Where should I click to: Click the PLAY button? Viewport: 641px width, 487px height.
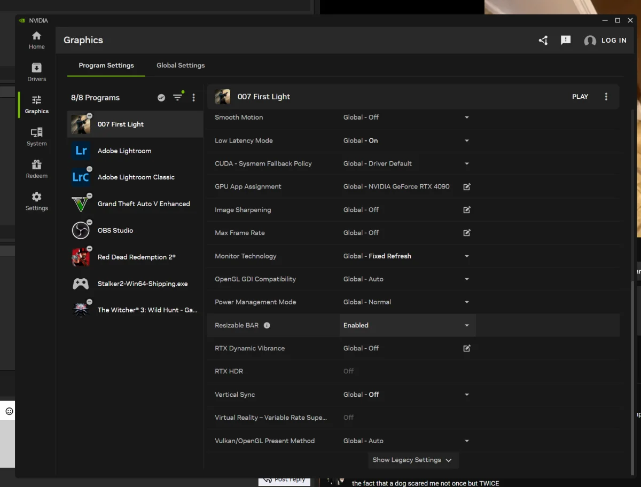point(580,97)
